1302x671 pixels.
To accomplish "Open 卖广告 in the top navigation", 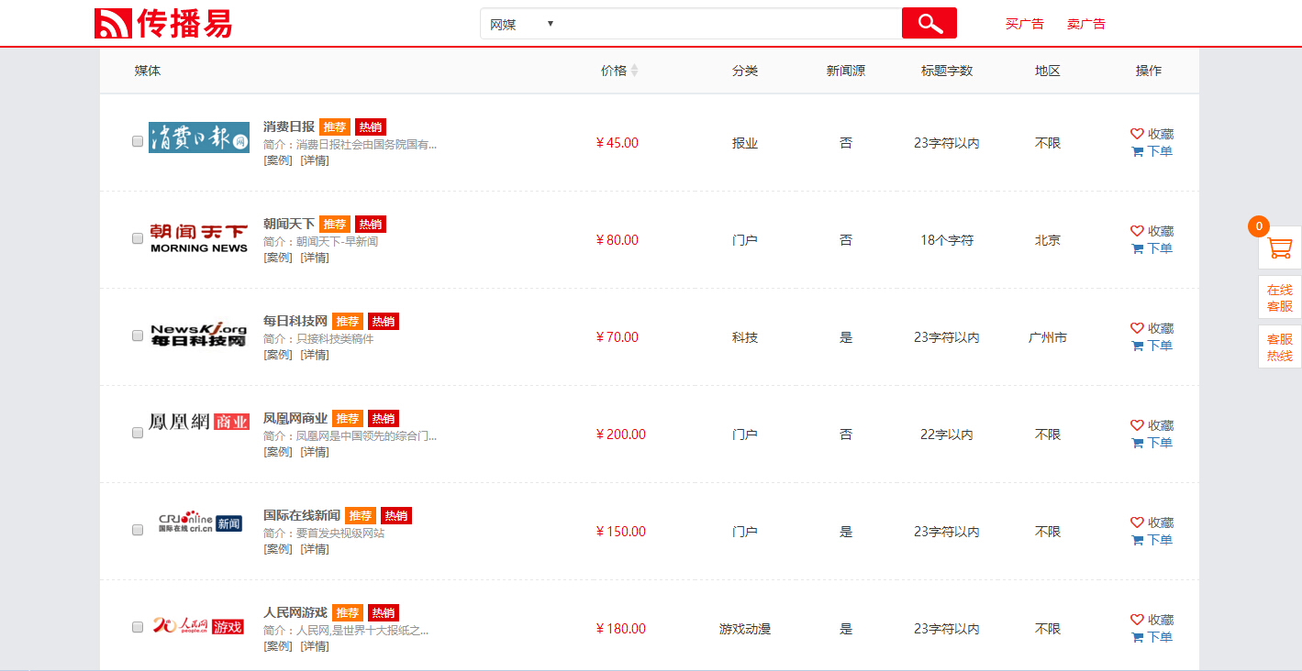I will [x=1085, y=24].
